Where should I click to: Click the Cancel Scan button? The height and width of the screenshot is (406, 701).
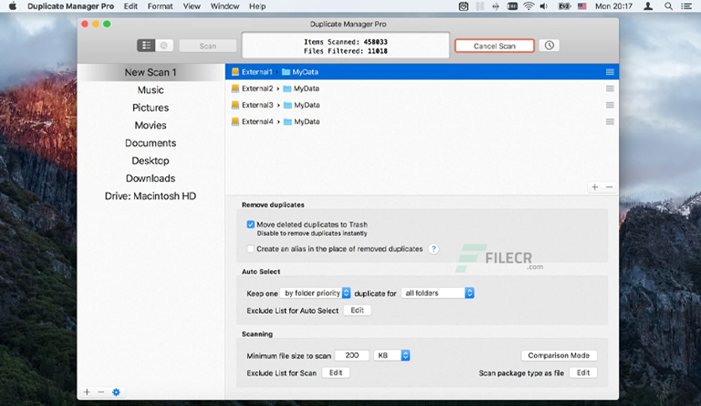click(x=495, y=45)
